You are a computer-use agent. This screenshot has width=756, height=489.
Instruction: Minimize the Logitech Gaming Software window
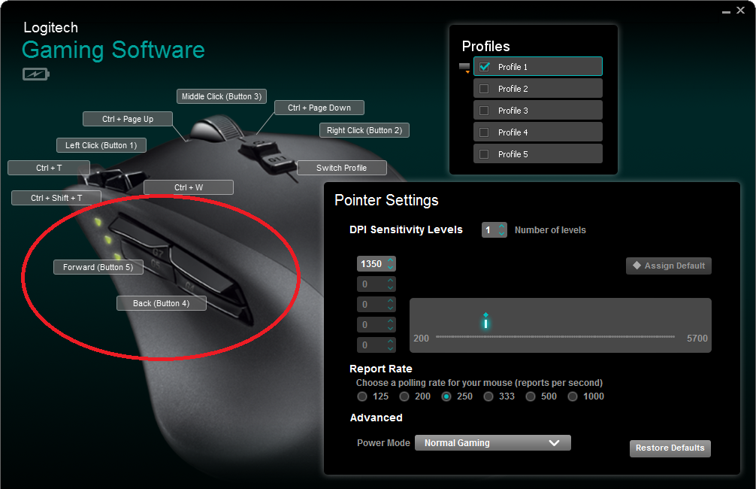pos(726,11)
